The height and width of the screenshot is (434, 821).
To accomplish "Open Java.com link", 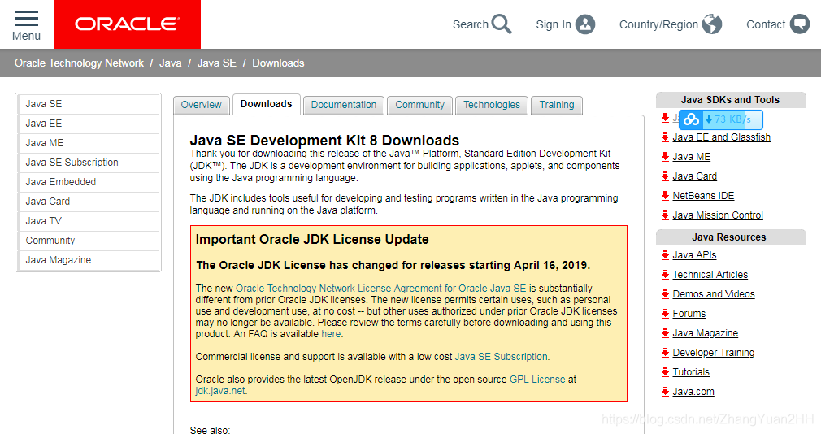I will coord(693,392).
